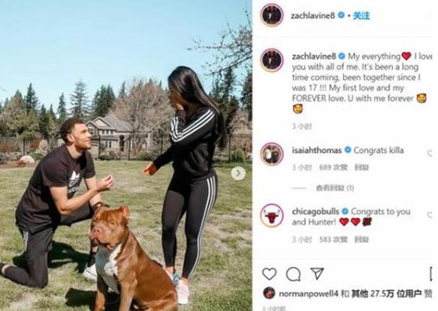Expand replies under isaiahthomas comment
438x311 pixels.
click(335, 188)
